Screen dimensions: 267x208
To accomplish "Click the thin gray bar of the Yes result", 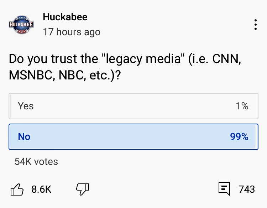I will pos(10,106).
